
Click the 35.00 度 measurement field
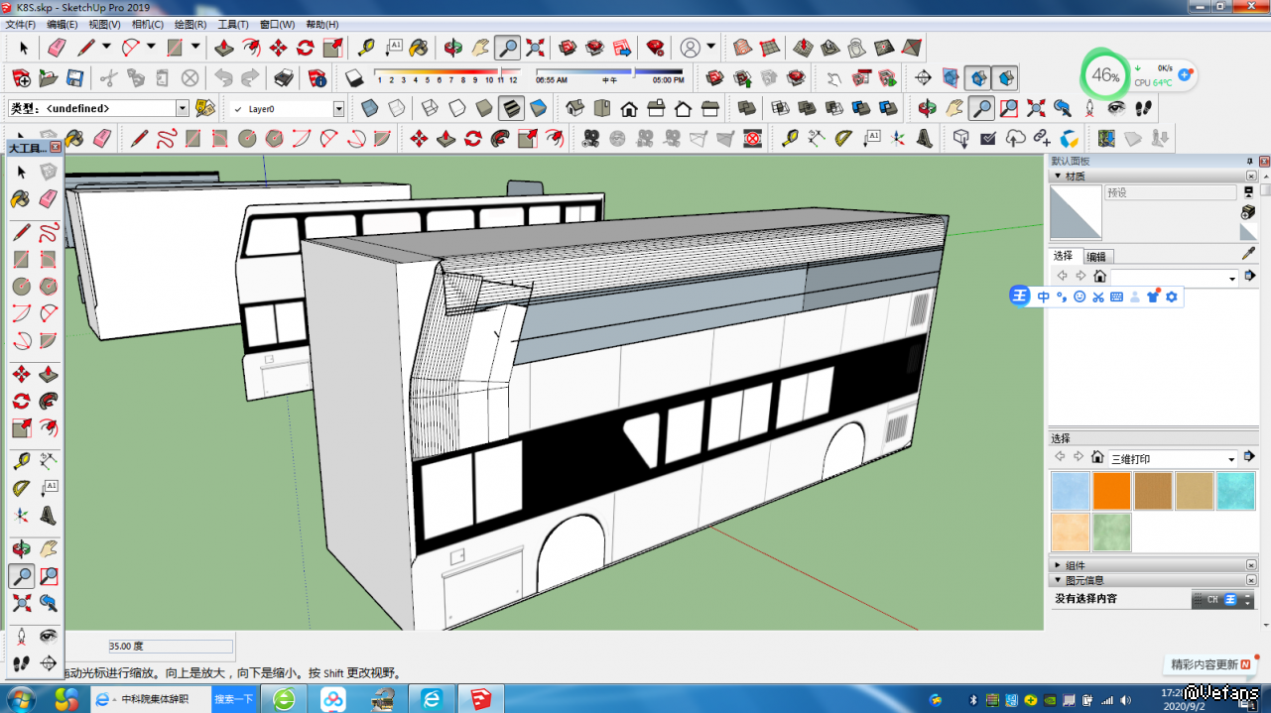(171, 647)
